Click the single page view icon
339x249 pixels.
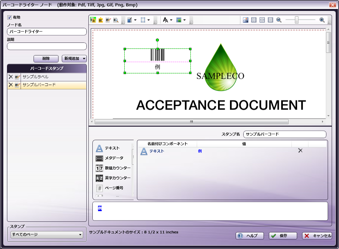pyautogui.click(x=270, y=20)
